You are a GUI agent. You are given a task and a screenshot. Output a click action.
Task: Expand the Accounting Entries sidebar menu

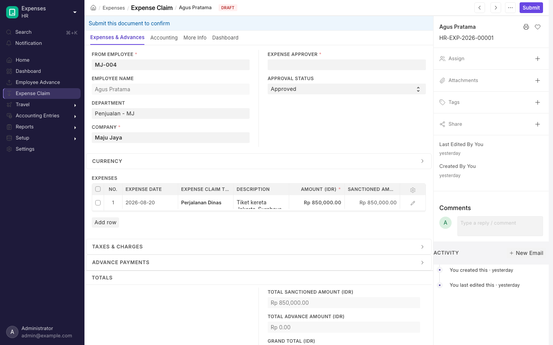click(x=42, y=116)
